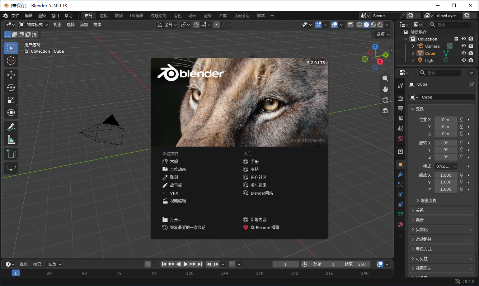Expand the 集合 panel
The width and height of the screenshot is (479, 286).
click(x=442, y=220)
